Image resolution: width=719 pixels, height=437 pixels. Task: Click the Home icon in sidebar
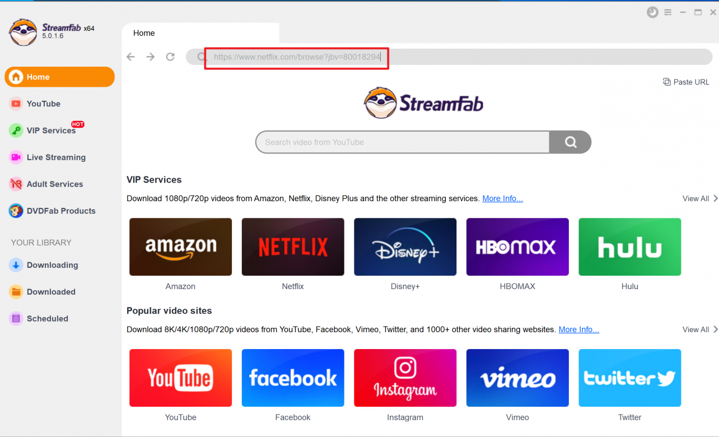point(16,77)
